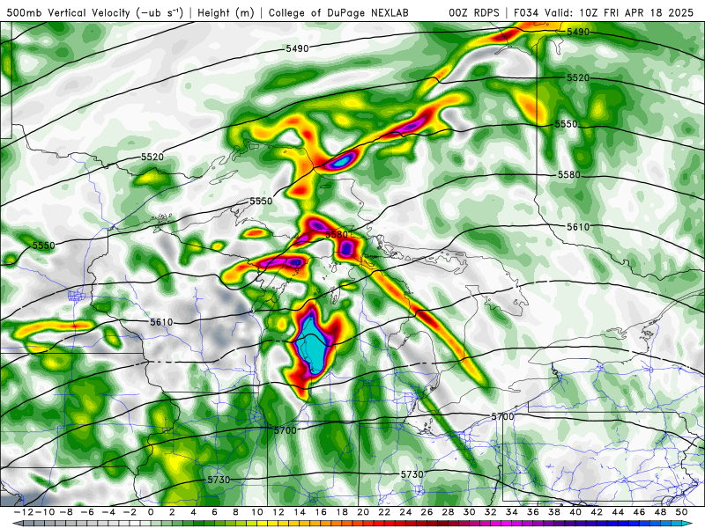The image size is (705, 528).
Task: Select the 32 label on the legend
Action: pos(491,512)
